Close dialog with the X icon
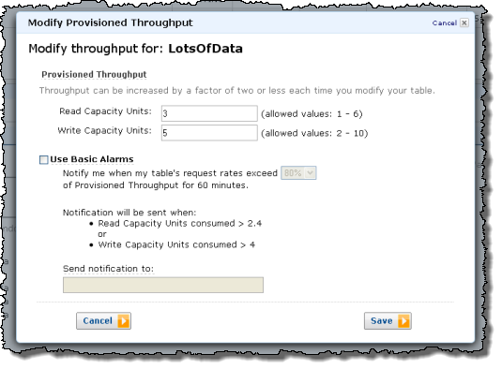 464,22
